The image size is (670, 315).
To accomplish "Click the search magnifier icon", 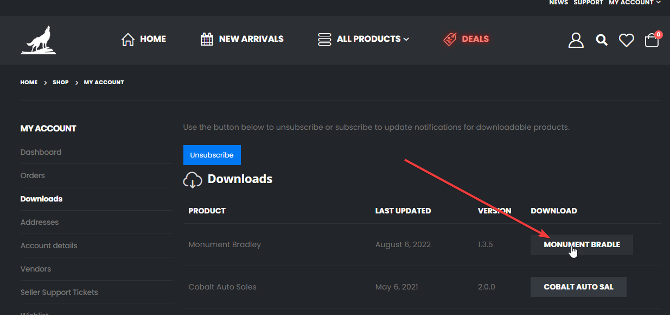I will click(x=601, y=40).
